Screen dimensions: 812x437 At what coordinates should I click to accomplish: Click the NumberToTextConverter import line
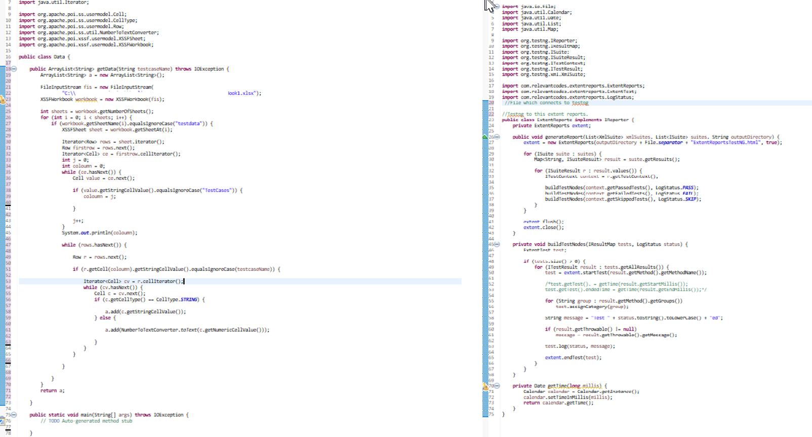coord(89,32)
